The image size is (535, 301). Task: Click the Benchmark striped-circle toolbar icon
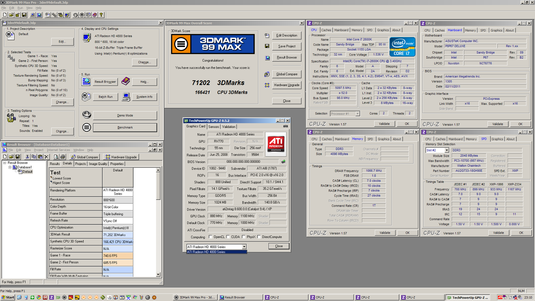coord(82,15)
